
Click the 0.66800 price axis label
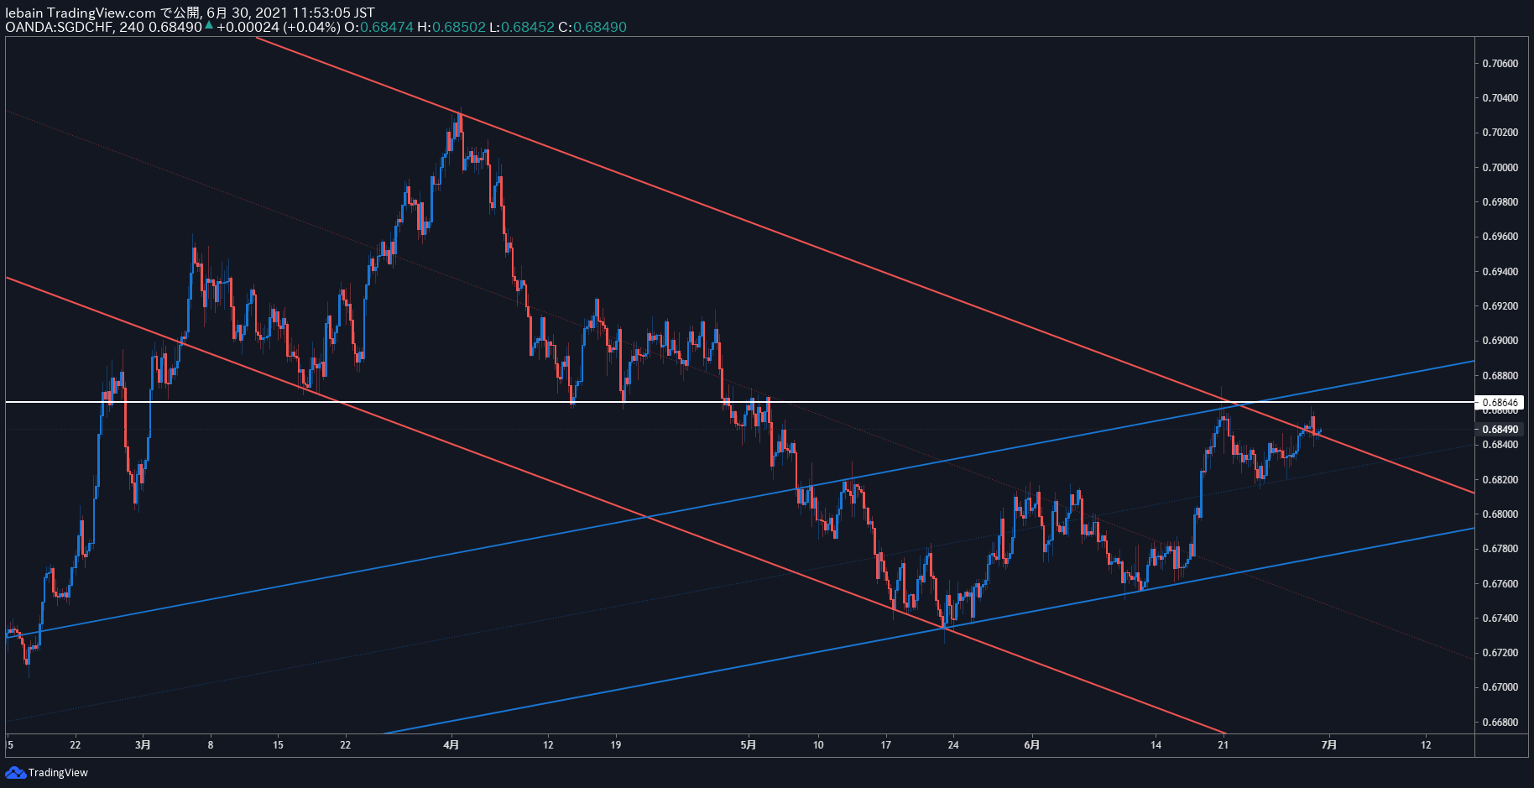tap(1500, 723)
